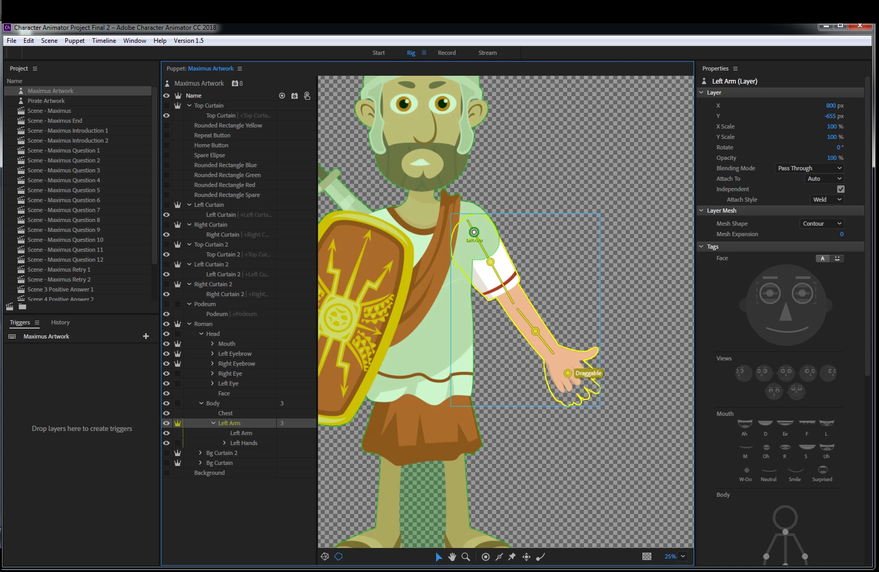Click the pointing hand icon in layer header

tap(307, 96)
